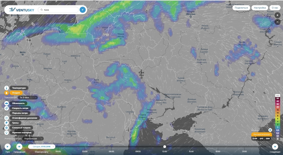Screen dimensions: 283x155
Task: Select the ICON forecast model
Action: pos(255,139)
